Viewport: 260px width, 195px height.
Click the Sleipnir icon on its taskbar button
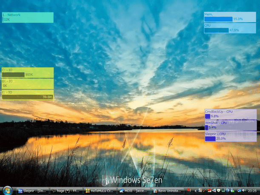20,191
